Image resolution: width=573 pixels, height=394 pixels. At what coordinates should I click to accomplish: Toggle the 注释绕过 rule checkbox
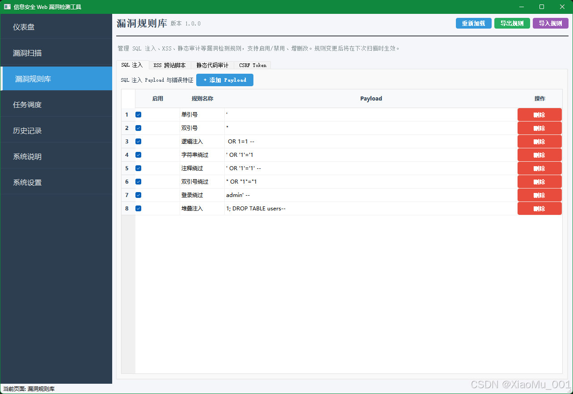(139, 168)
